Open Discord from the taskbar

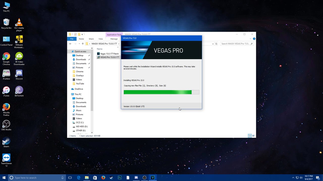136,178
